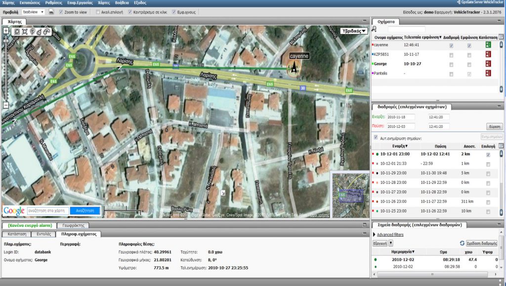Sort by Τελευταία εμφάνιση column header
Viewport: 506px width, 286px height.
click(x=422, y=37)
